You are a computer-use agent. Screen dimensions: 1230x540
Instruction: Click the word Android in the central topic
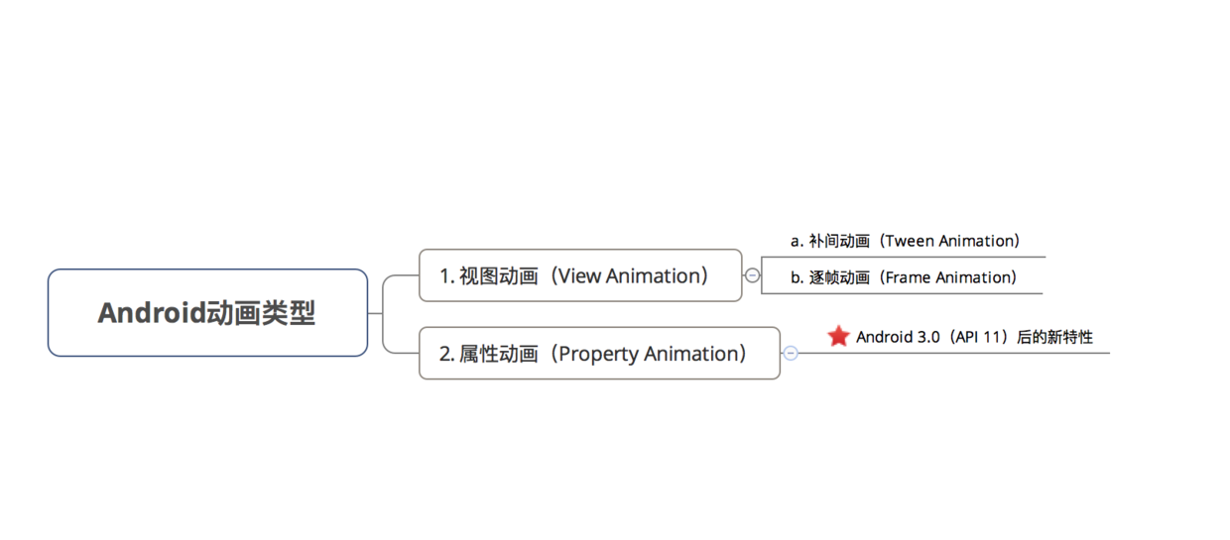(x=151, y=313)
